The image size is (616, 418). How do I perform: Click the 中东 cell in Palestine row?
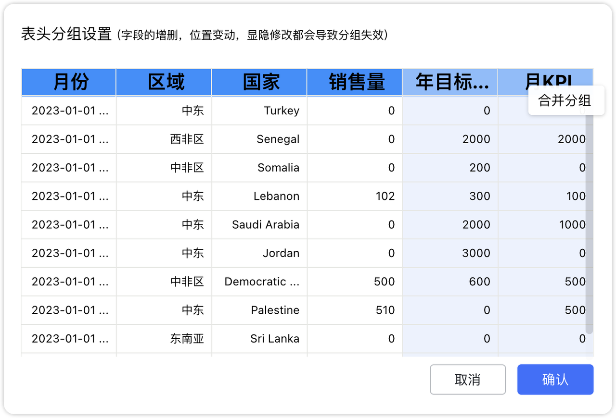[x=164, y=310]
